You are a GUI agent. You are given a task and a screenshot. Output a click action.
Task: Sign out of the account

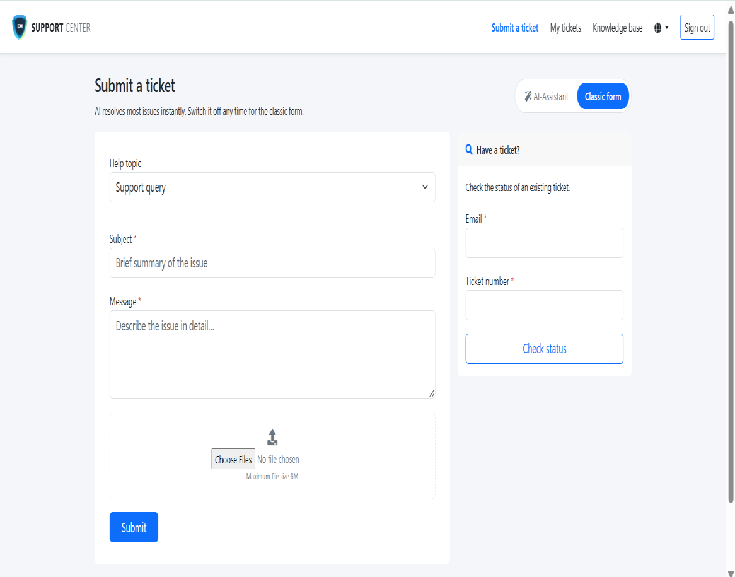click(697, 28)
